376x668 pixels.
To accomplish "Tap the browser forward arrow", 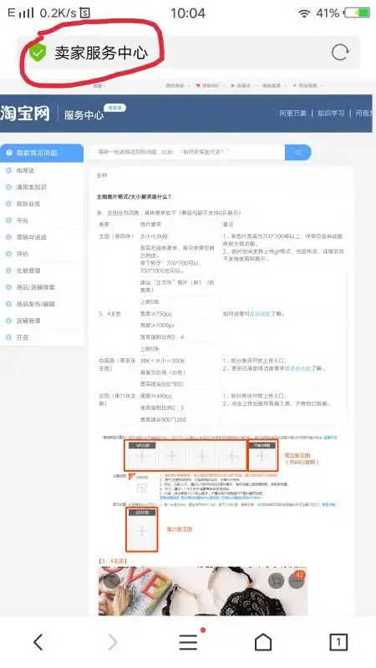I will (112, 641).
